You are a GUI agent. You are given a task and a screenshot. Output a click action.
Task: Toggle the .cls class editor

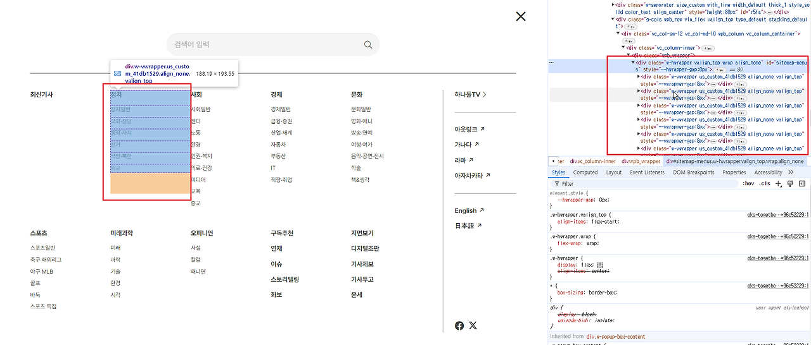click(x=765, y=184)
